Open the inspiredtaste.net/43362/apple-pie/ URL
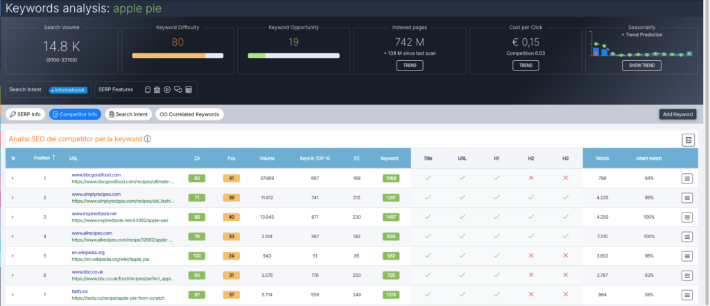710x306 pixels. [120, 221]
